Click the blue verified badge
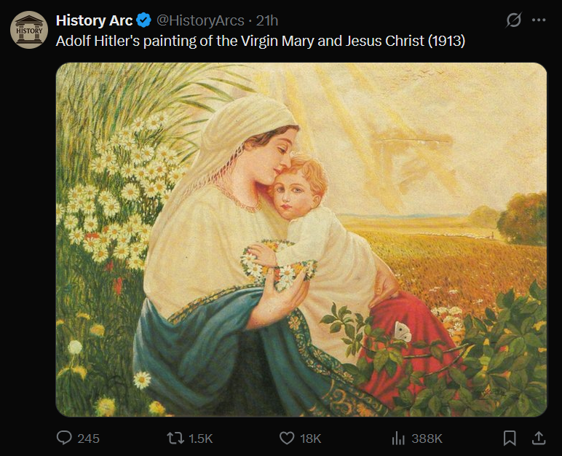562x456 pixels. pyautogui.click(x=144, y=20)
